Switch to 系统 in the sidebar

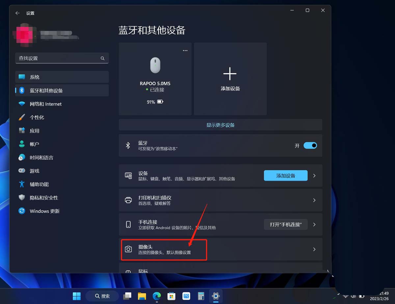pos(22,77)
